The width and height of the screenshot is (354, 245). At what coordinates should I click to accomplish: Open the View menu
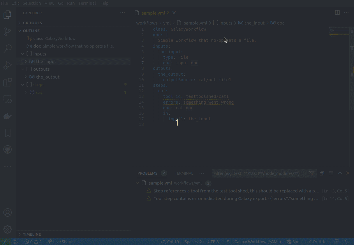49,3
